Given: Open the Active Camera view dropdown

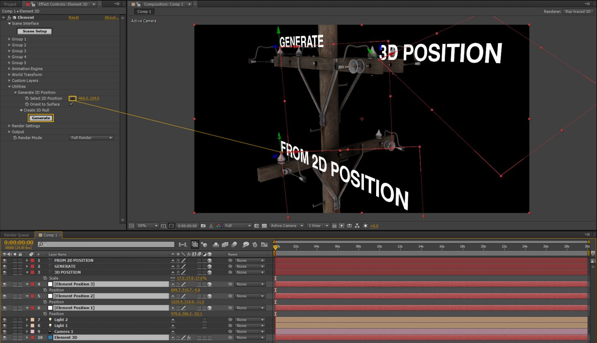Looking at the screenshot, I should click(286, 226).
